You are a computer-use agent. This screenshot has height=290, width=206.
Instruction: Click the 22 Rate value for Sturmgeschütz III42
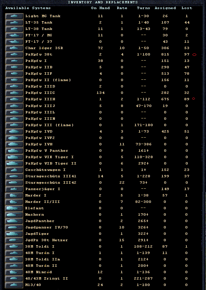click(x=122, y=183)
